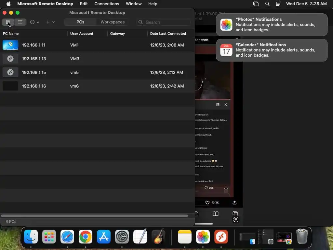Click the 12/6/23, 2:08 AM date cell
333x250 pixels.
167,45
